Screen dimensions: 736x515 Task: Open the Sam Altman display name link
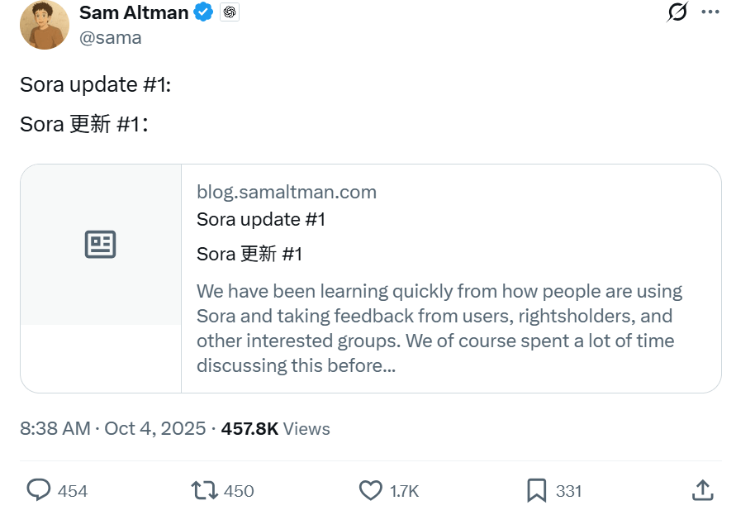(133, 12)
